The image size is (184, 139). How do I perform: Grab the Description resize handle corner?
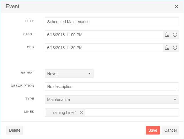[x=178, y=89]
